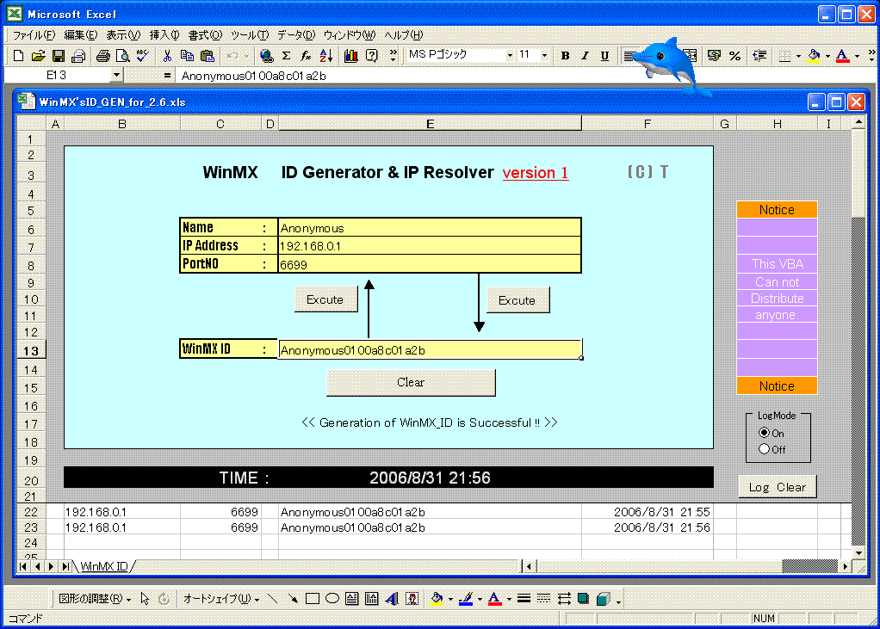Expand the toolbar fill color dropdown arrow
The image size is (880, 629).
pyautogui.click(x=827, y=55)
